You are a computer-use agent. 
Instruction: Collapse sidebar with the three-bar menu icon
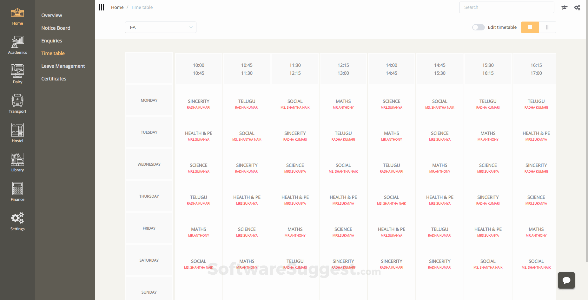pos(102,7)
